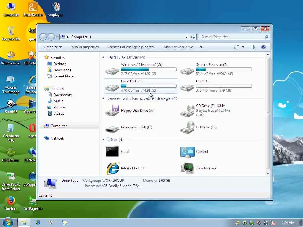The height and width of the screenshot is (227, 303).
Task: Click Map network drive
Action: [x=178, y=47]
